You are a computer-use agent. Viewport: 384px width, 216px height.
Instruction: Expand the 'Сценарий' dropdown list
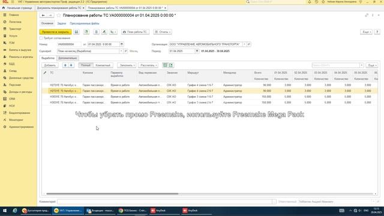click(x=121, y=51)
